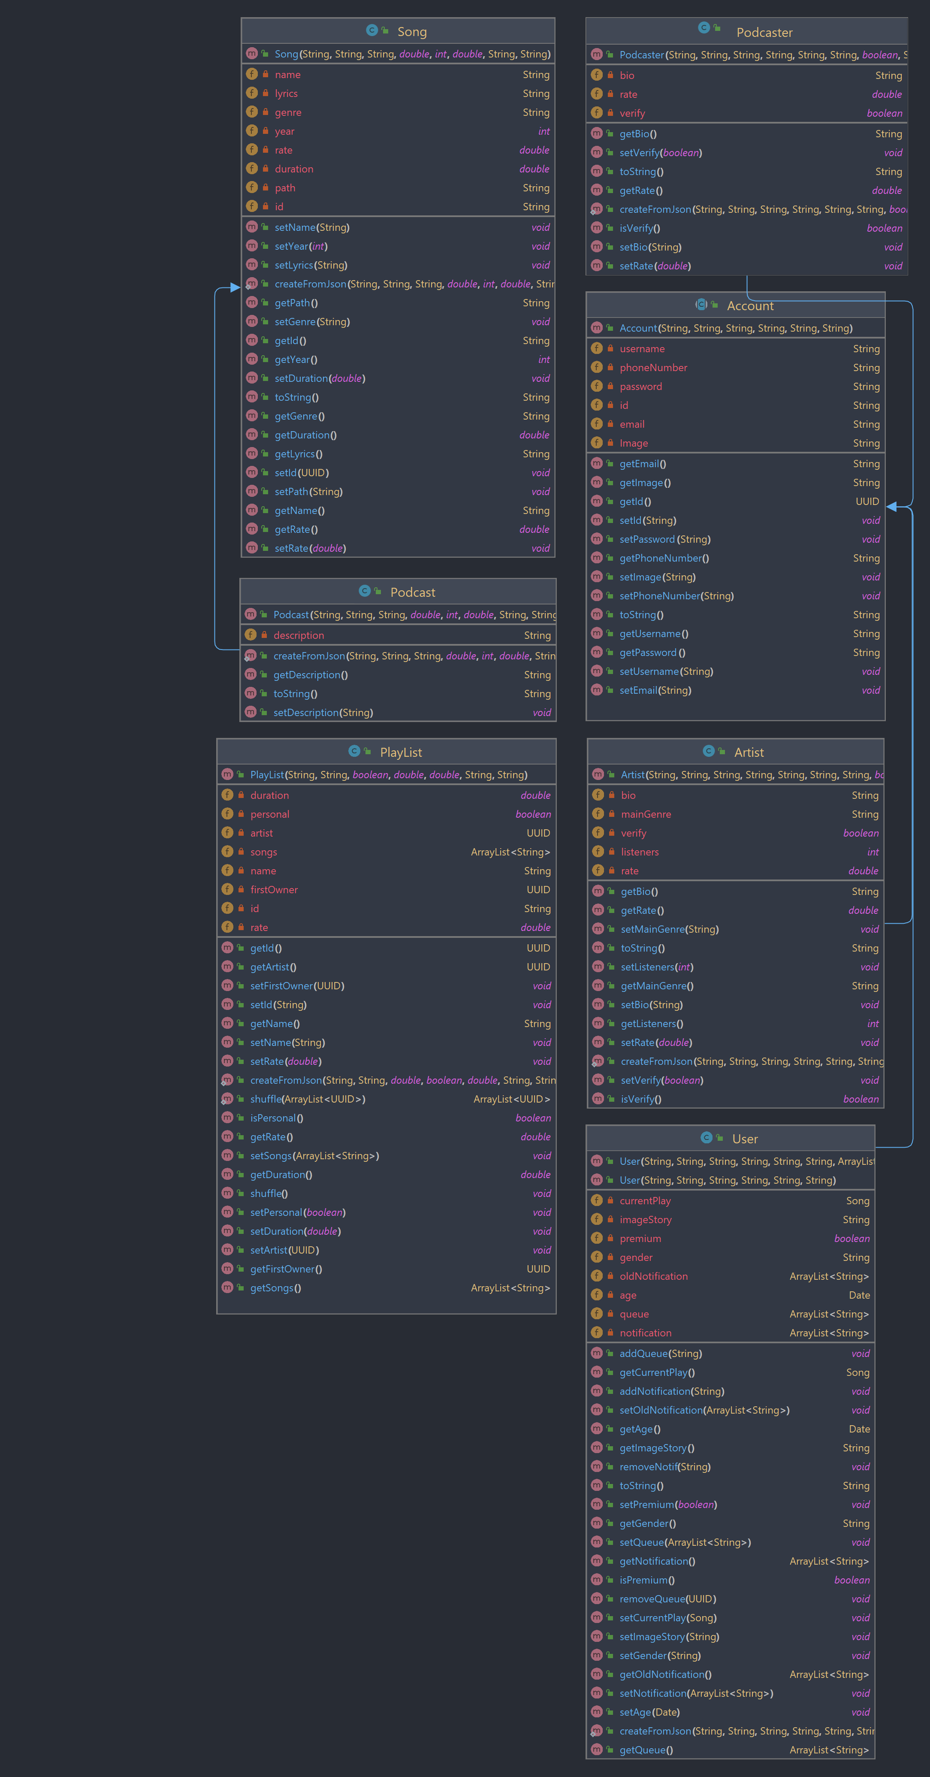
Task: Click the method icon beside getPhoneNumber() in Account
Action: pyautogui.click(x=597, y=558)
